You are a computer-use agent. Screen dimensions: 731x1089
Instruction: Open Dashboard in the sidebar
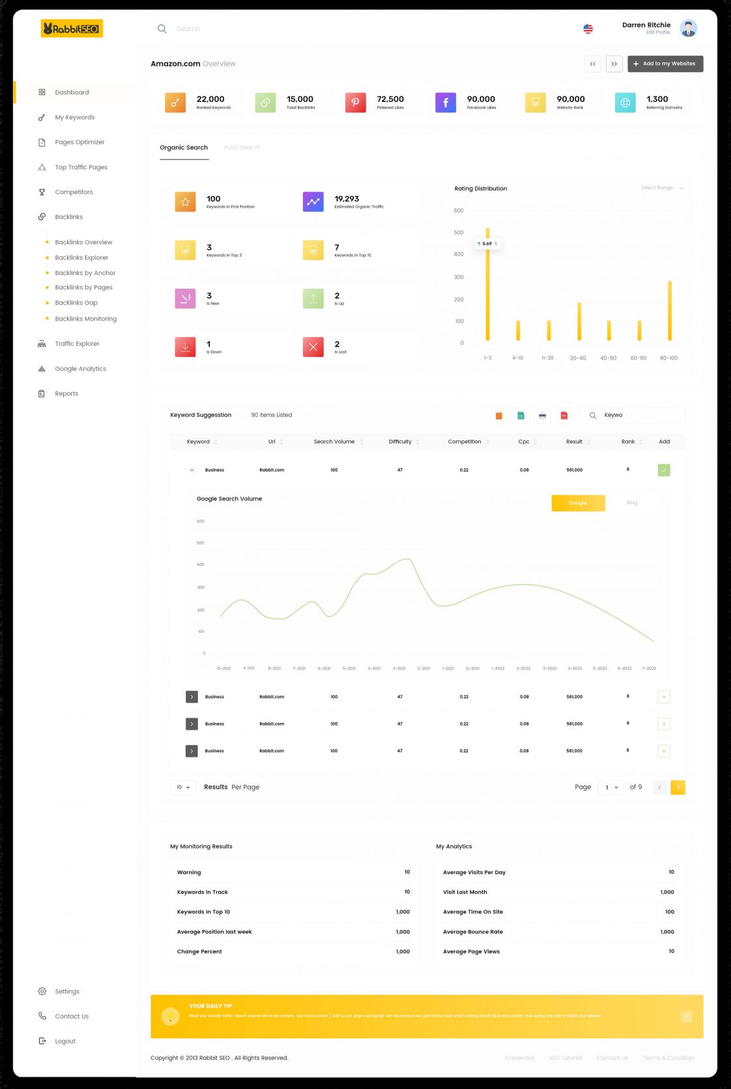point(72,92)
